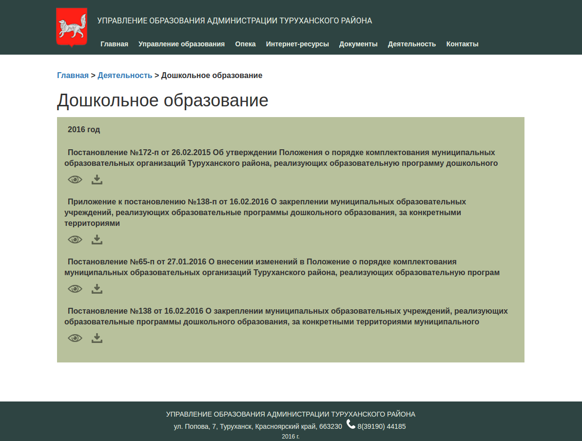
Task: Click footer organization name text
Action: click(x=291, y=414)
